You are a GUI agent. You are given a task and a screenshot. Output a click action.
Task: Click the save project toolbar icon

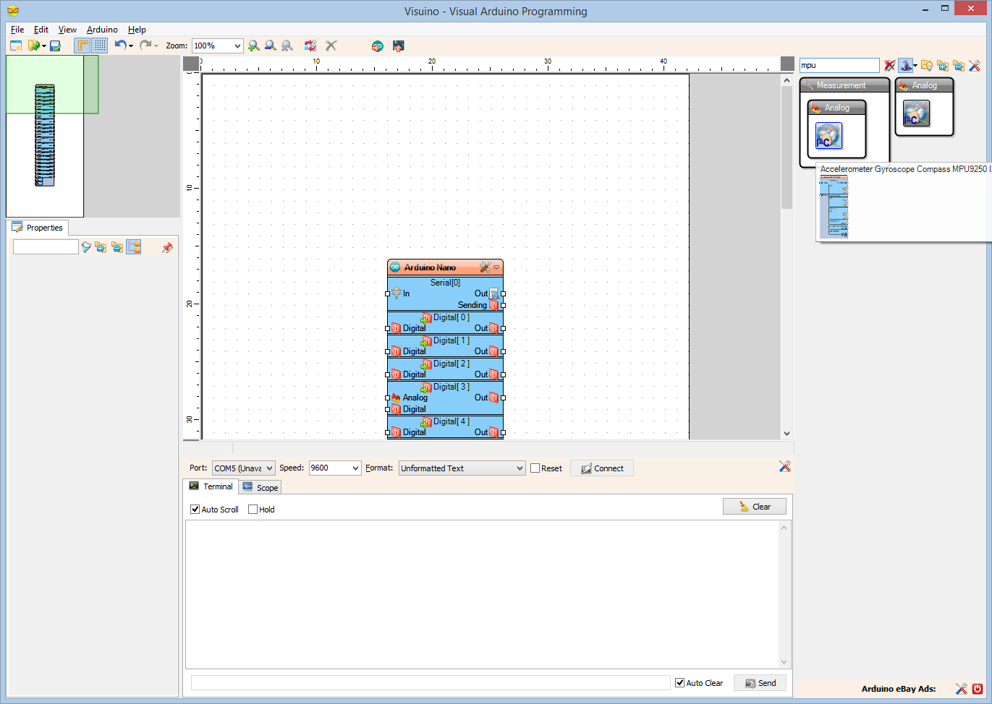(x=55, y=46)
